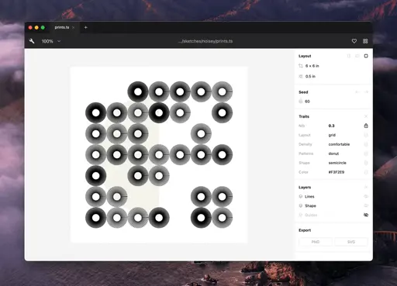
Task: Click the lock icon beside Nib trait
Action: pos(366,126)
